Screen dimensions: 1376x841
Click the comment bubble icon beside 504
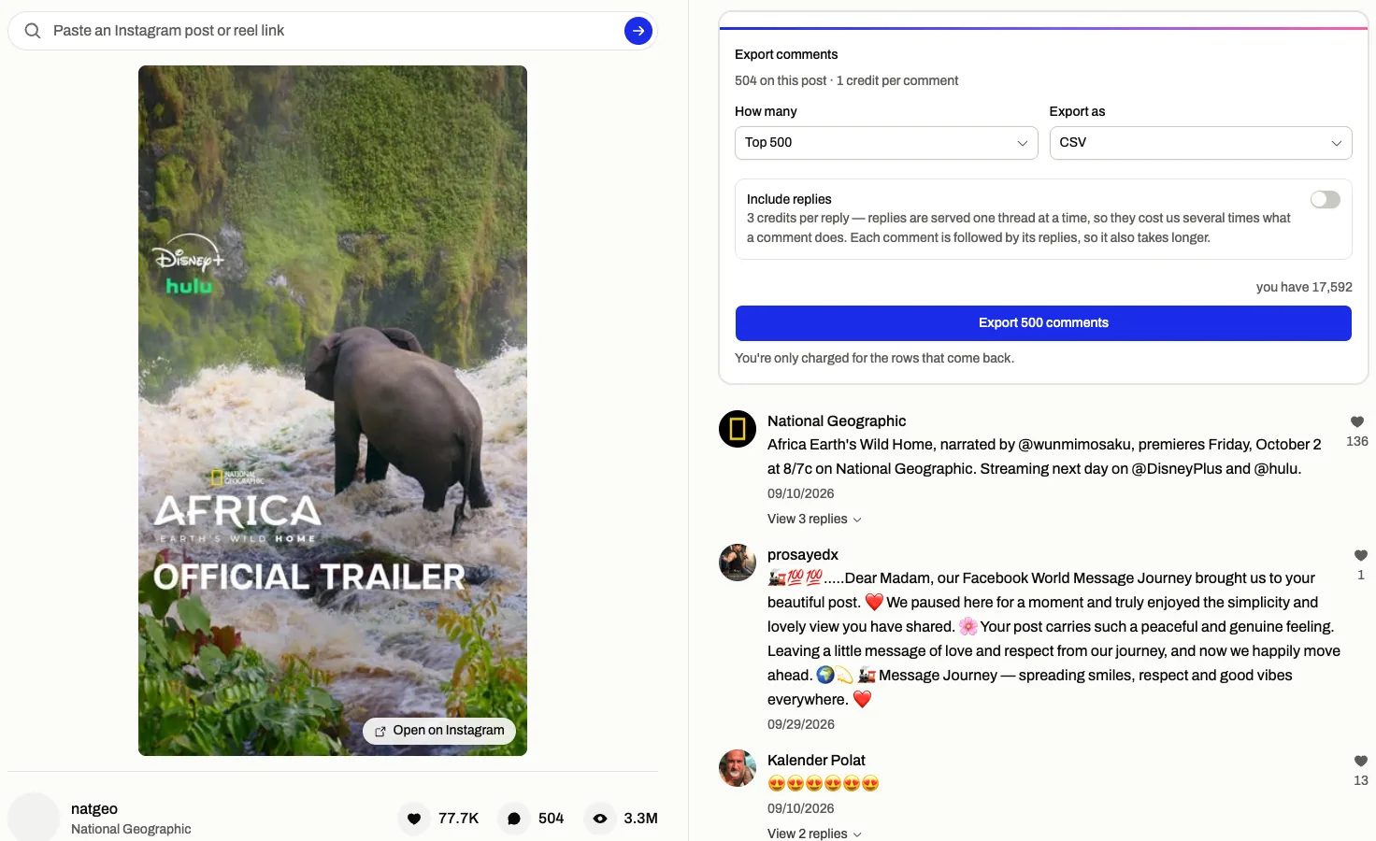pos(514,819)
